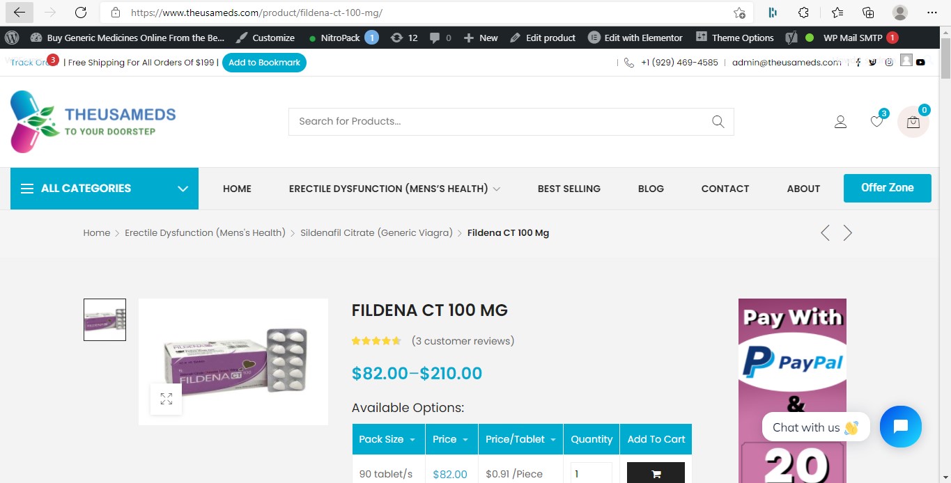The width and height of the screenshot is (951, 483).
Task: Click the Offer Zone button
Action: pyautogui.click(x=887, y=188)
